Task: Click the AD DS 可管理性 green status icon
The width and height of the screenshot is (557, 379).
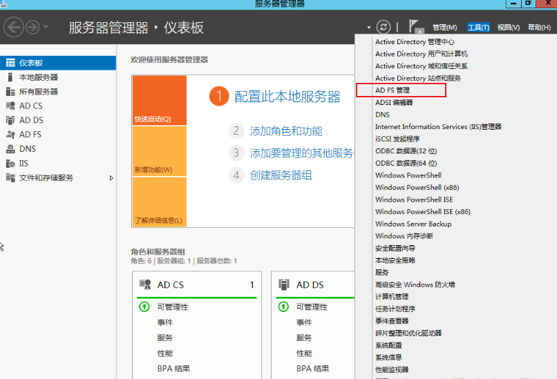Action: coord(283,307)
